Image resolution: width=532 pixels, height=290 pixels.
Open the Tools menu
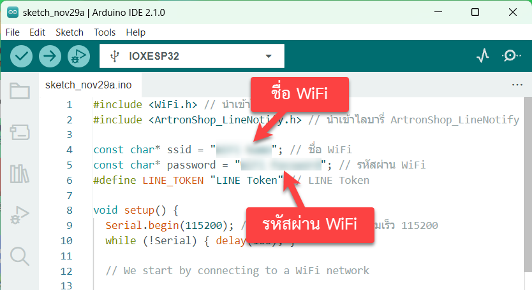pos(105,32)
